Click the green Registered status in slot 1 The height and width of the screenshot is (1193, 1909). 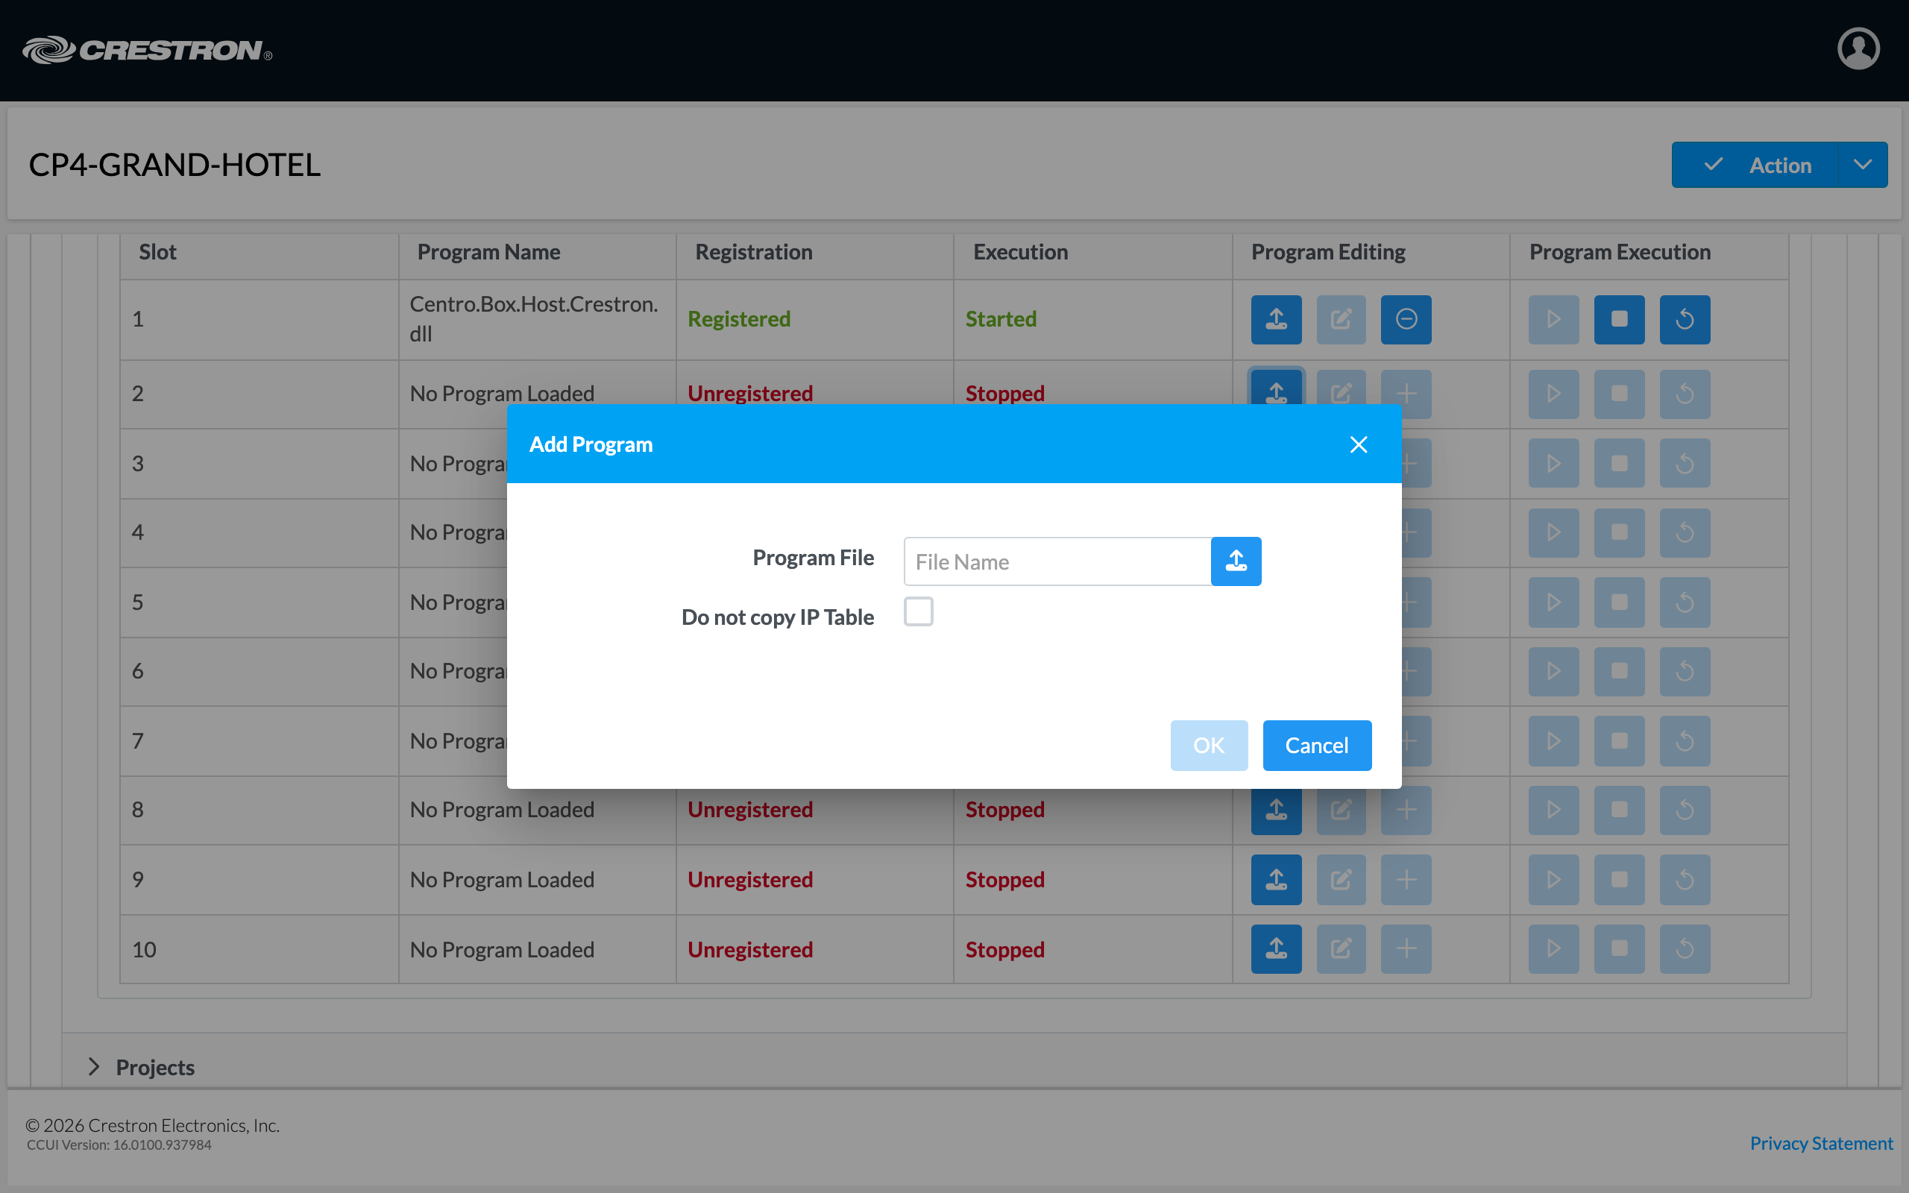[x=738, y=319]
